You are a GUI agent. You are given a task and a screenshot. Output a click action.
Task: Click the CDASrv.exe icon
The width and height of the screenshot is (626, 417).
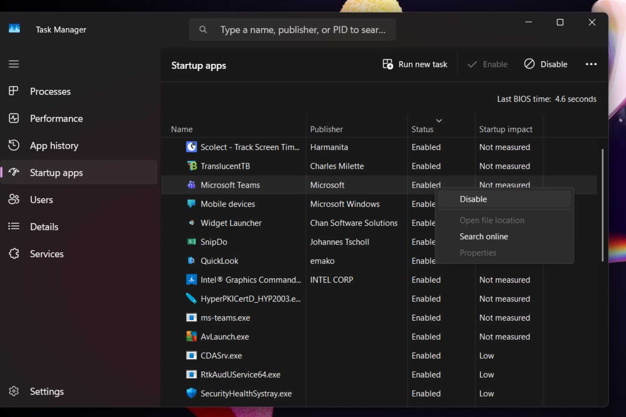pos(192,355)
